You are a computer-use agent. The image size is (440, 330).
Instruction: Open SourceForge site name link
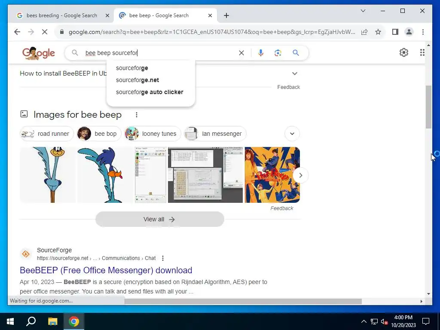click(x=54, y=250)
